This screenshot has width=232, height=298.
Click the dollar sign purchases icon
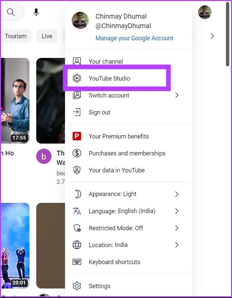tap(77, 153)
